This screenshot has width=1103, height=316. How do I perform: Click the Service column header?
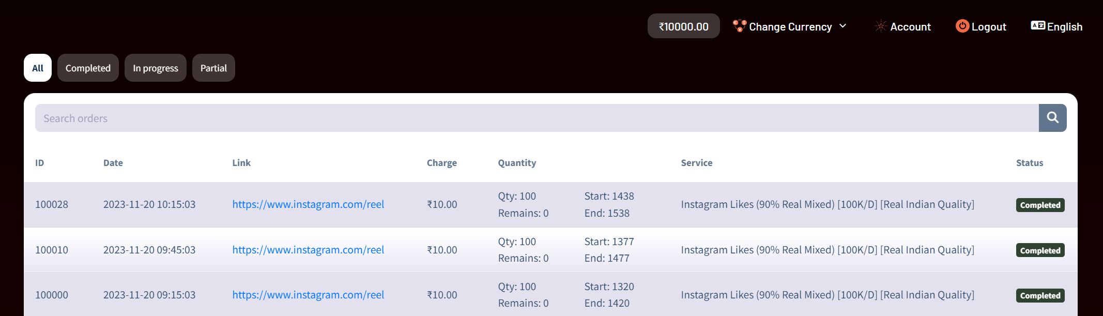click(697, 163)
